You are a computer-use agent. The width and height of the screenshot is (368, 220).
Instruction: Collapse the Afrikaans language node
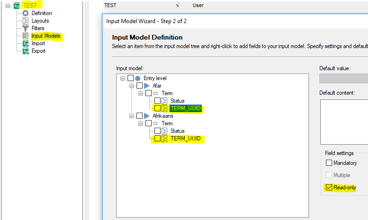131,116
